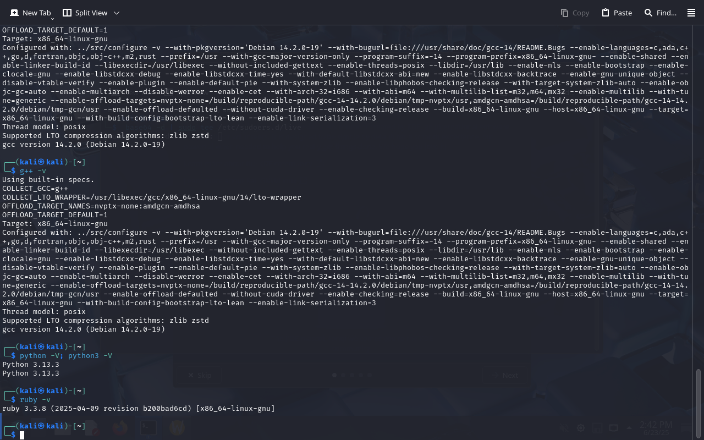Screen dimensions: 704x440
Task: Click the New Tab text label
Action: tap(36, 13)
